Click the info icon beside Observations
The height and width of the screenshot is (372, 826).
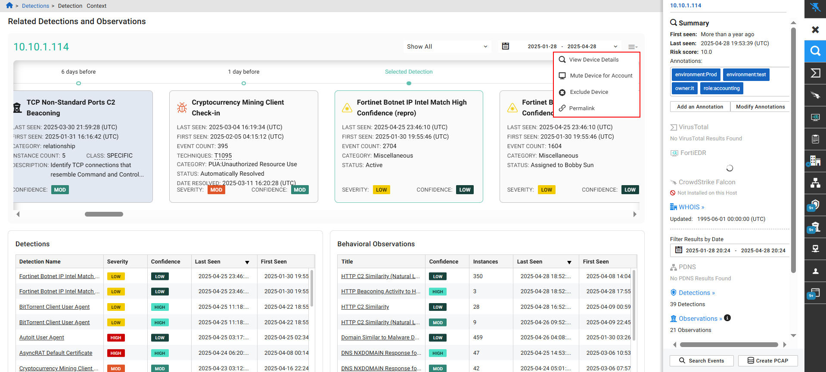tap(727, 318)
